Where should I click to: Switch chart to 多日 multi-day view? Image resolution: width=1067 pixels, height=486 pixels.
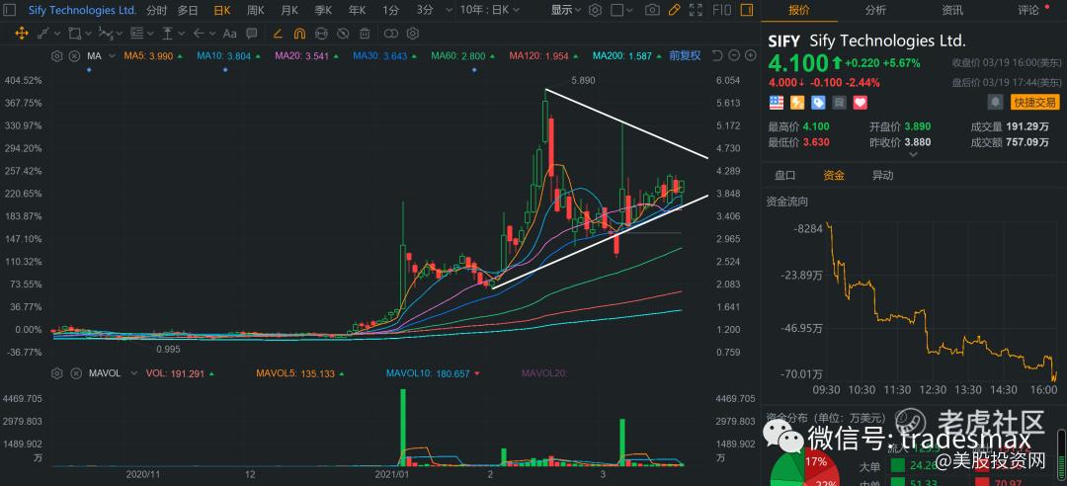(188, 10)
